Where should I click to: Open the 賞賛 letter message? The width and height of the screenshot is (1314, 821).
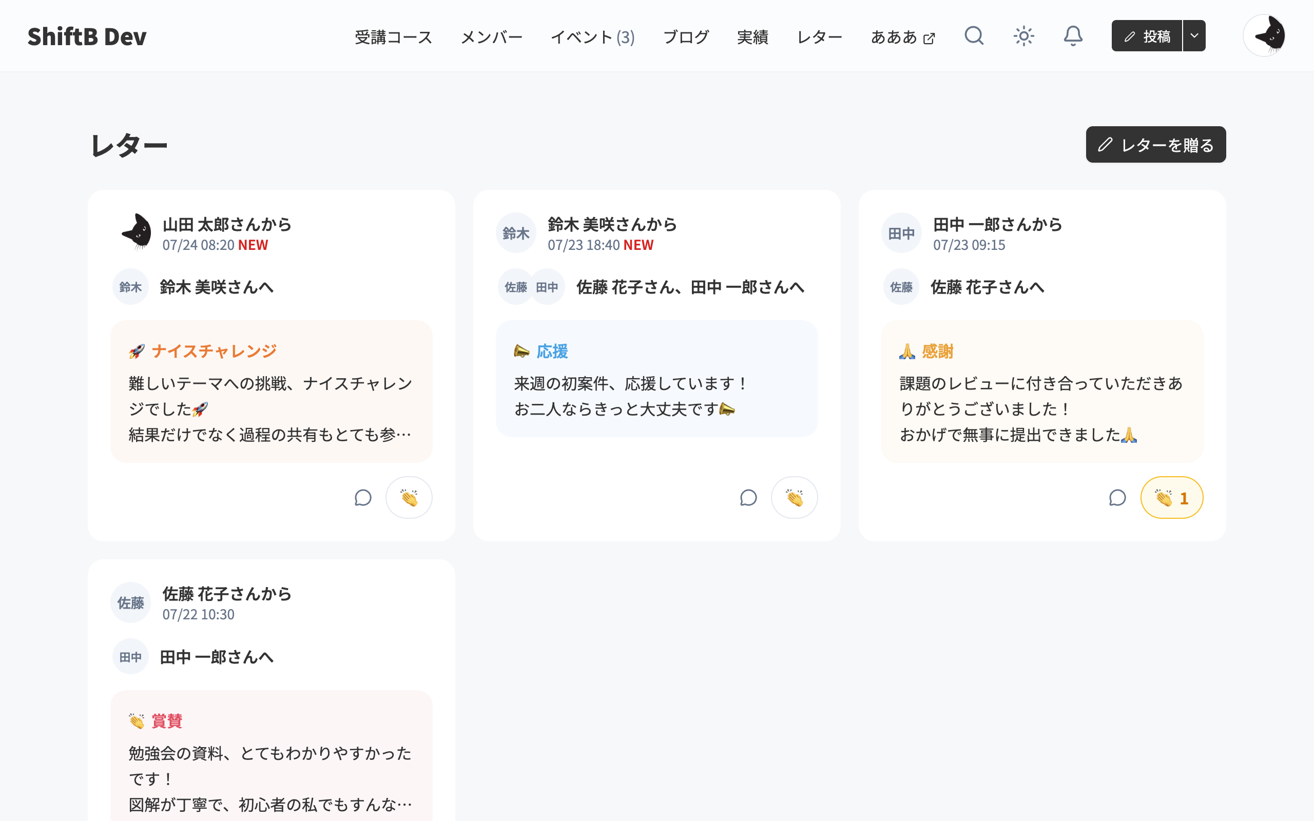click(x=271, y=756)
